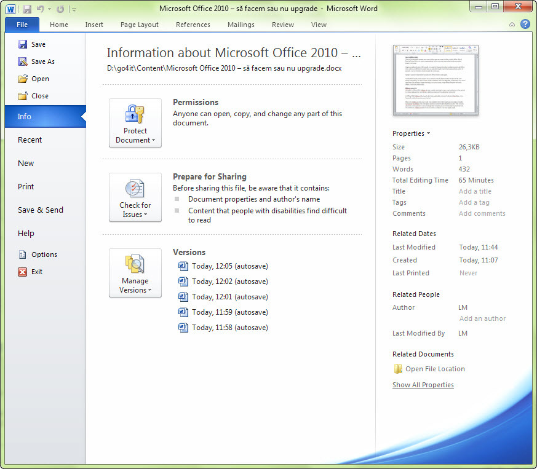The height and width of the screenshot is (469, 537).
Task: Open the Check for Issues dropdown button
Action: pos(135,197)
